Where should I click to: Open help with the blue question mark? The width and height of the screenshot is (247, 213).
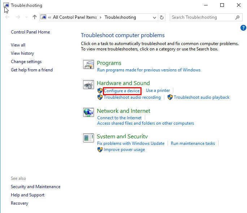click(243, 28)
